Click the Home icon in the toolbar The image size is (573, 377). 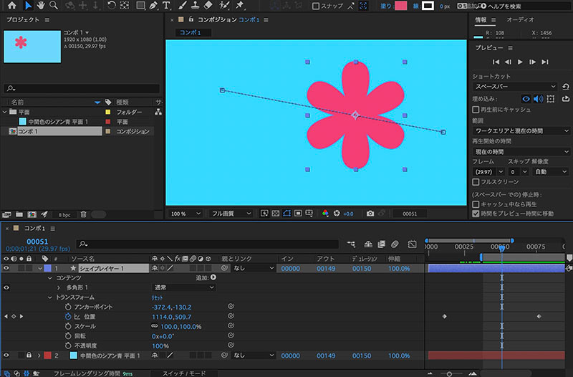11,5
